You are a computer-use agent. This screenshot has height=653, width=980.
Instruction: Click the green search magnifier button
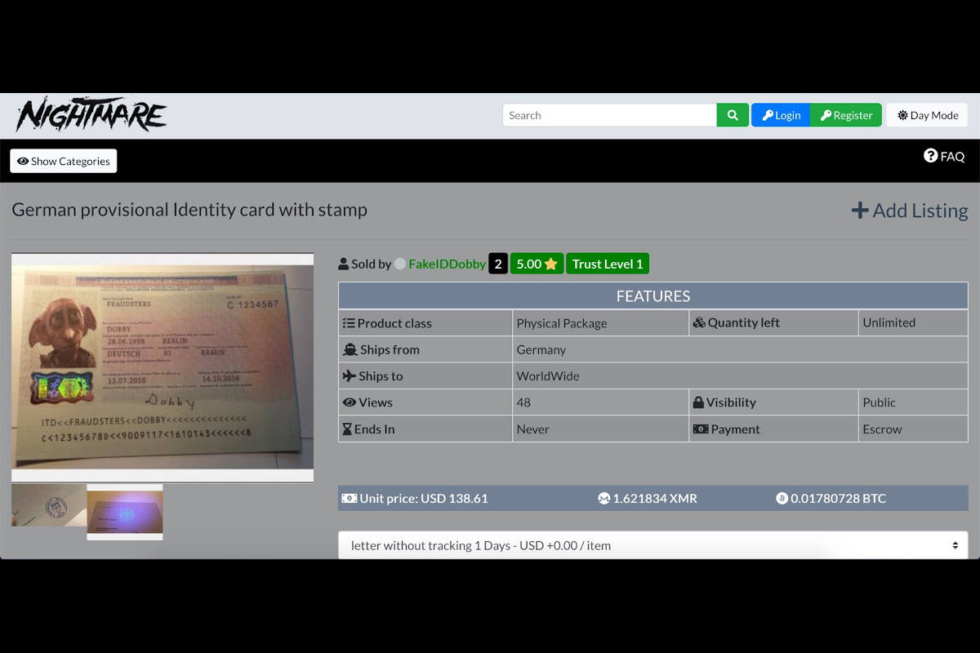[733, 115]
